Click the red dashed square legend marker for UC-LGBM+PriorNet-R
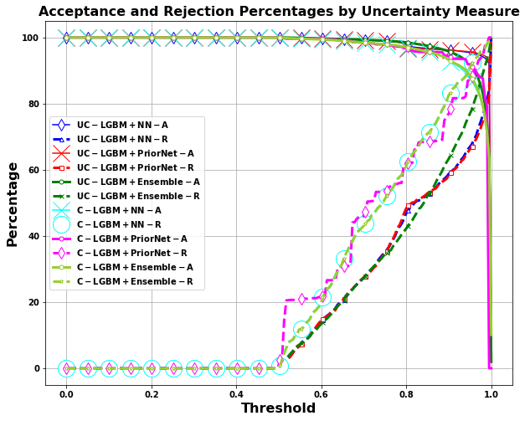Screen dimensions: 525x421 pos(62,167)
